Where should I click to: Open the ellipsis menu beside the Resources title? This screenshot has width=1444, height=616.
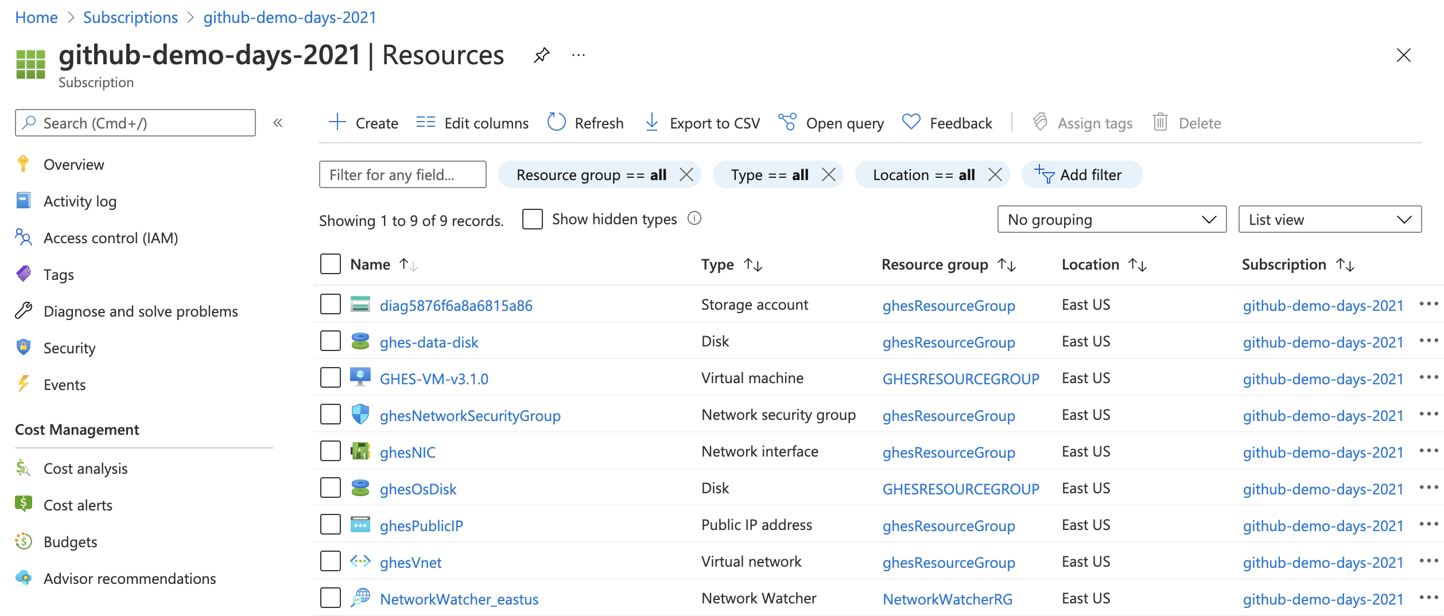click(579, 55)
